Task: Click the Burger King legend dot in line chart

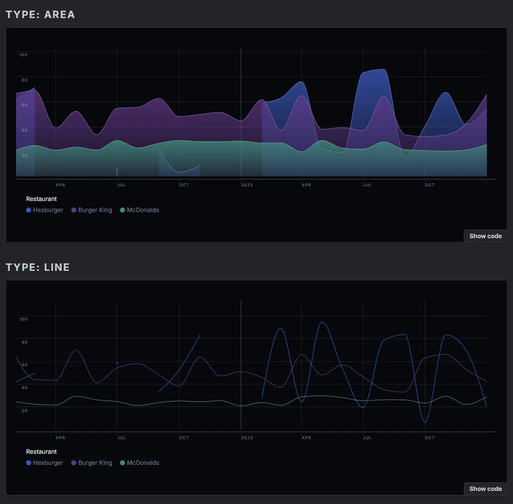Action: tap(74, 463)
